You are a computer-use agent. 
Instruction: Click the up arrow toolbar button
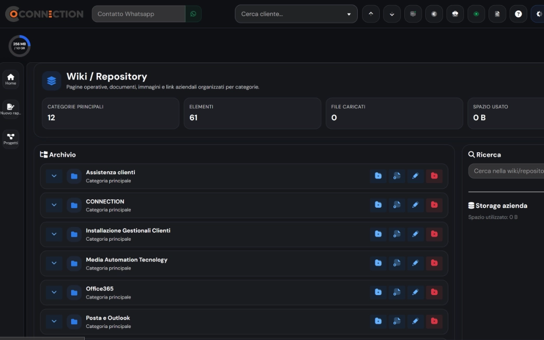tap(371, 14)
